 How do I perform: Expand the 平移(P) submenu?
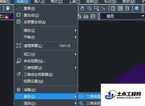(46, 37)
